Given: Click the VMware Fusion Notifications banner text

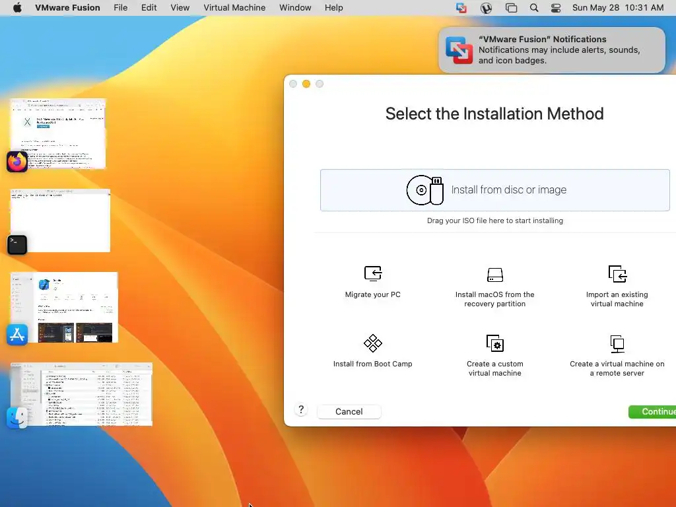Looking at the screenshot, I should pyautogui.click(x=559, y=50).
